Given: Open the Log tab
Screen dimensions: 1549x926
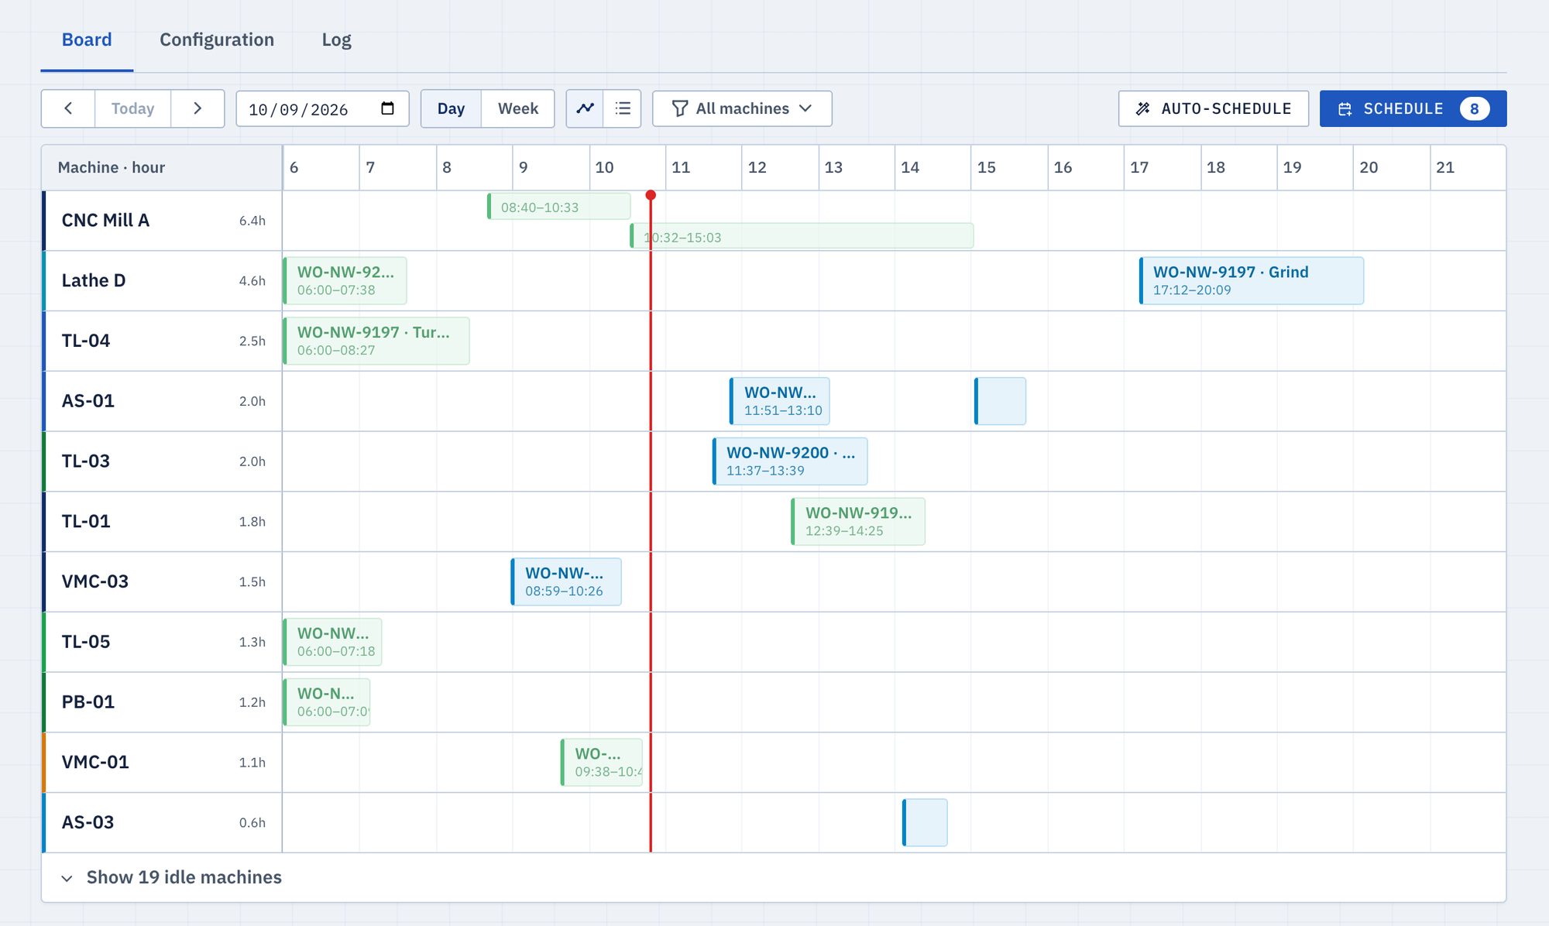Looking at the screenshot, I should (x=336, y=39).
